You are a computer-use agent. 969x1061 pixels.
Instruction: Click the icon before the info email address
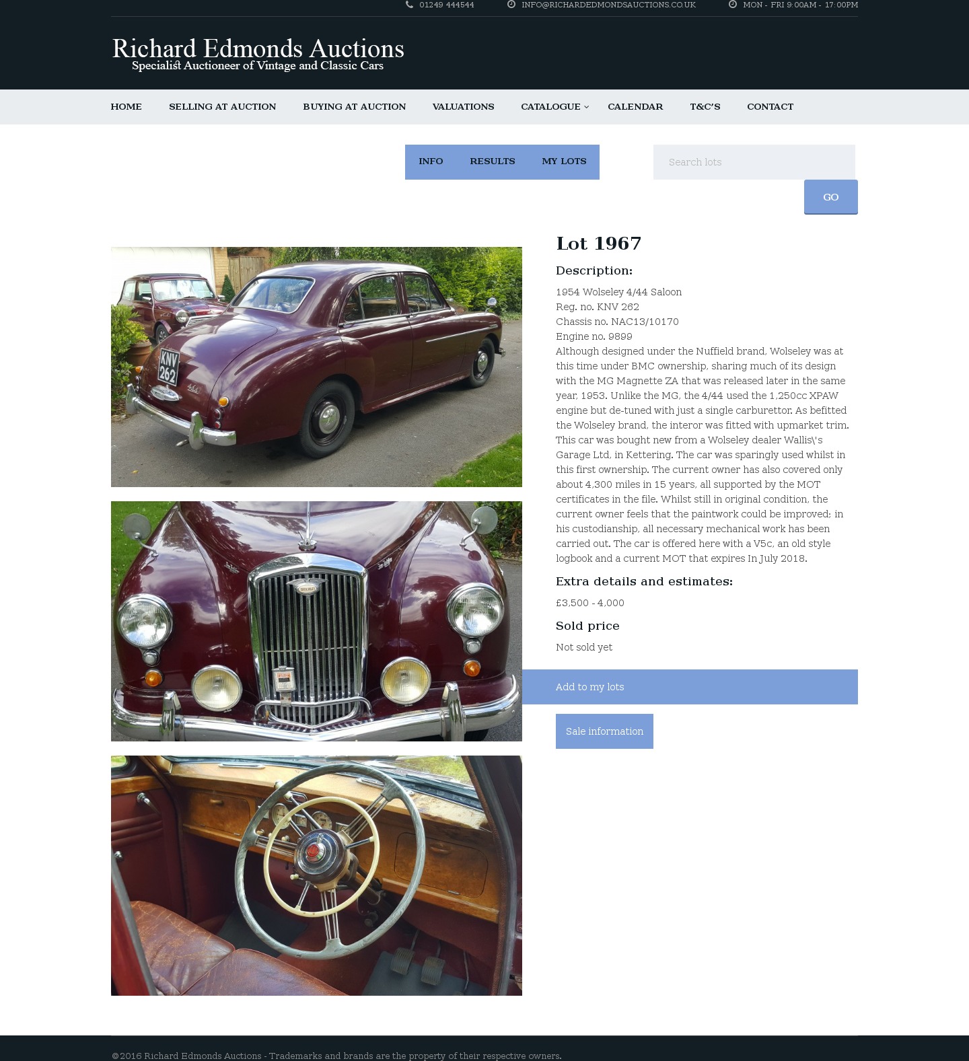511,5
